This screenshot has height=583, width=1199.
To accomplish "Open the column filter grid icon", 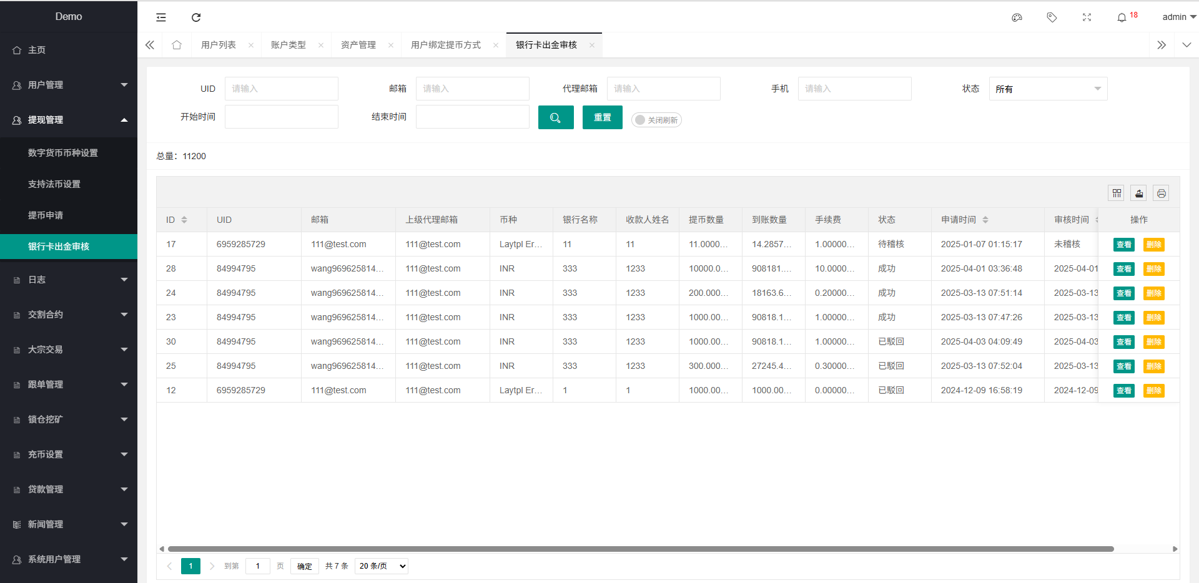I will pyautogui.click(x=1117, y=194).
